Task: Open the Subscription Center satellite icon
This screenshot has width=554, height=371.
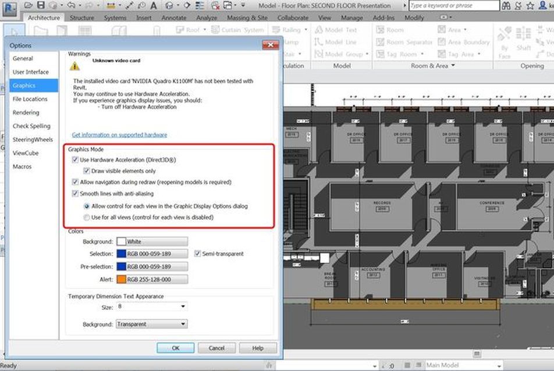Action: point(519,5)
